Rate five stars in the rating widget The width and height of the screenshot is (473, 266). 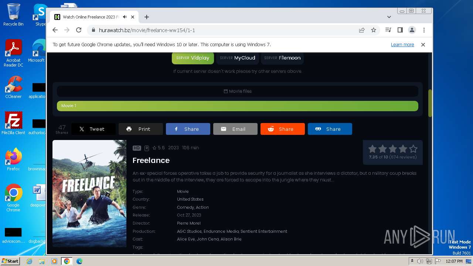[x=413, y=149]
